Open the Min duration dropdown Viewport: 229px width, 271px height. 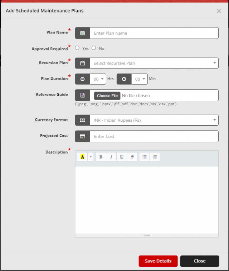pyautogui.click(x=140, y=79)
